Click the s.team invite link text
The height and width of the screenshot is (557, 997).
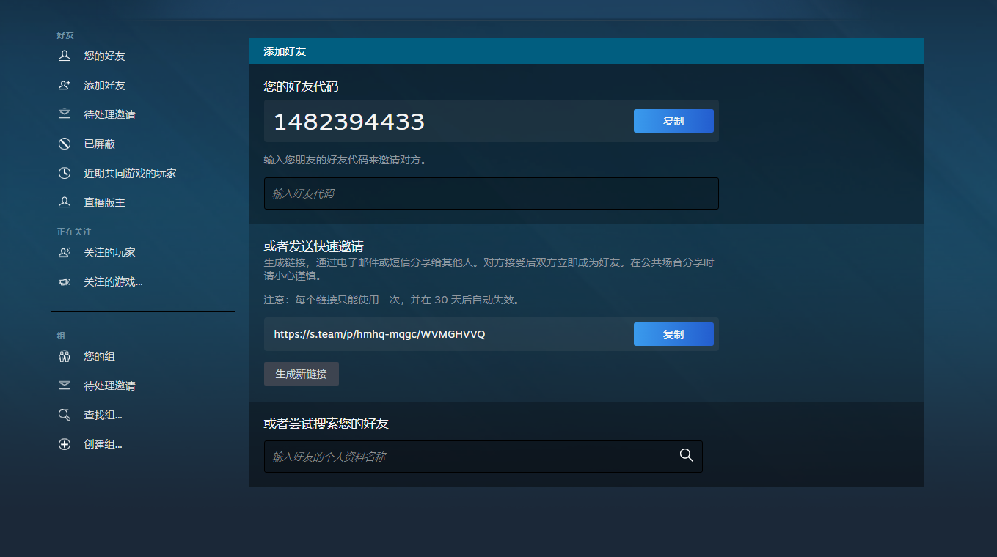point(379,334)
